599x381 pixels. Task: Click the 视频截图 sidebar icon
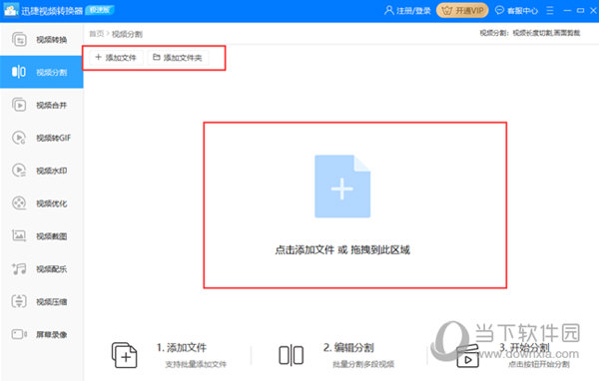click(x=19, y=235)
